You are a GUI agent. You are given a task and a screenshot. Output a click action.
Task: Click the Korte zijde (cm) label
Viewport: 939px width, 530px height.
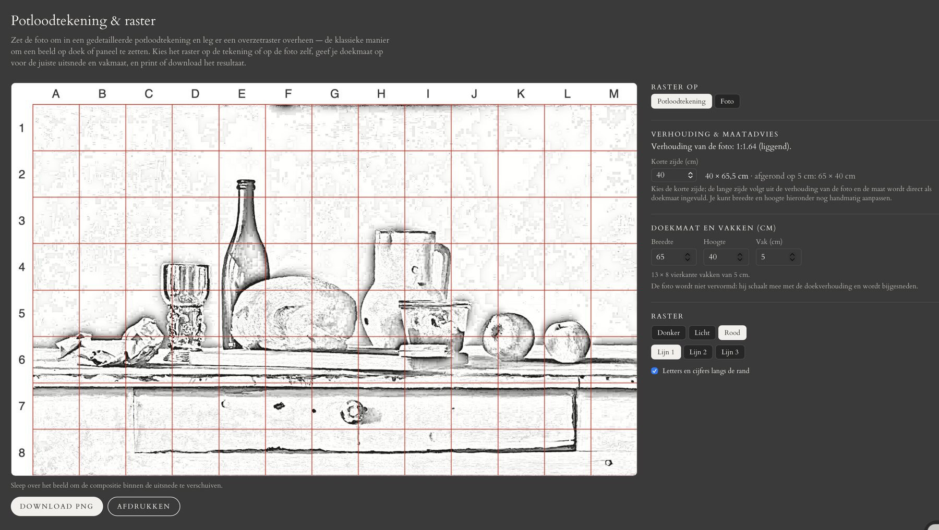point(675,162)
